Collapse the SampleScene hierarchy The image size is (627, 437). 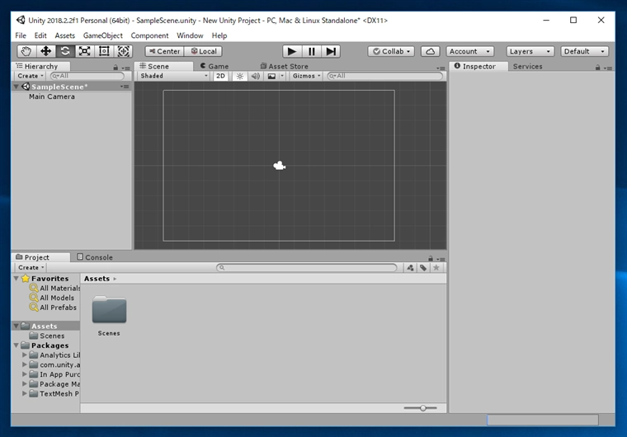pos(16,87)
